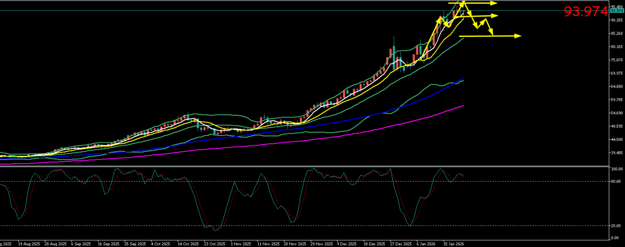Select the magenta moving average line end
The height and width of the screenshot is (247, 625).
[x=463, y=106]
